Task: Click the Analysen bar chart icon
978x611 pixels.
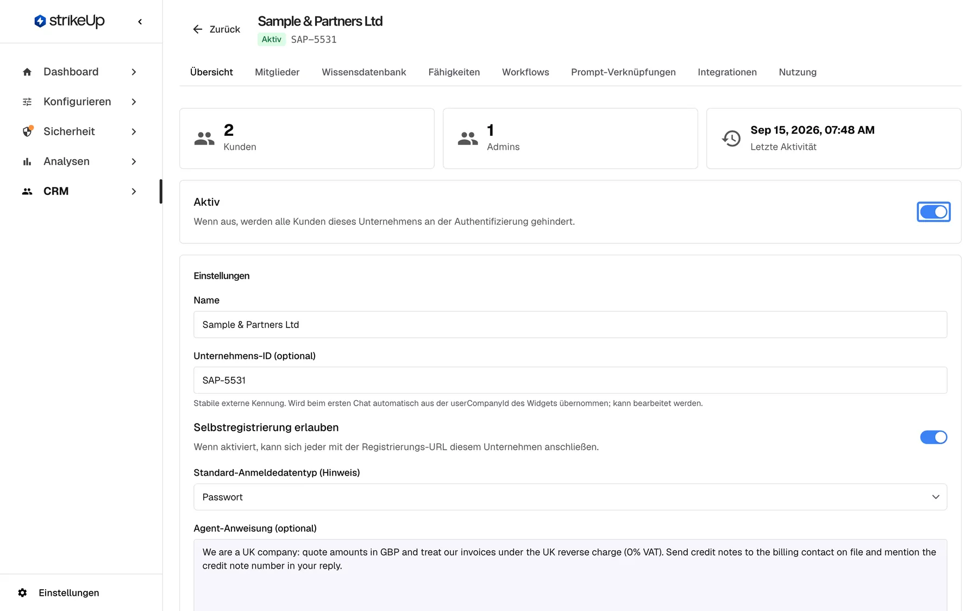Action: point(27,161)
